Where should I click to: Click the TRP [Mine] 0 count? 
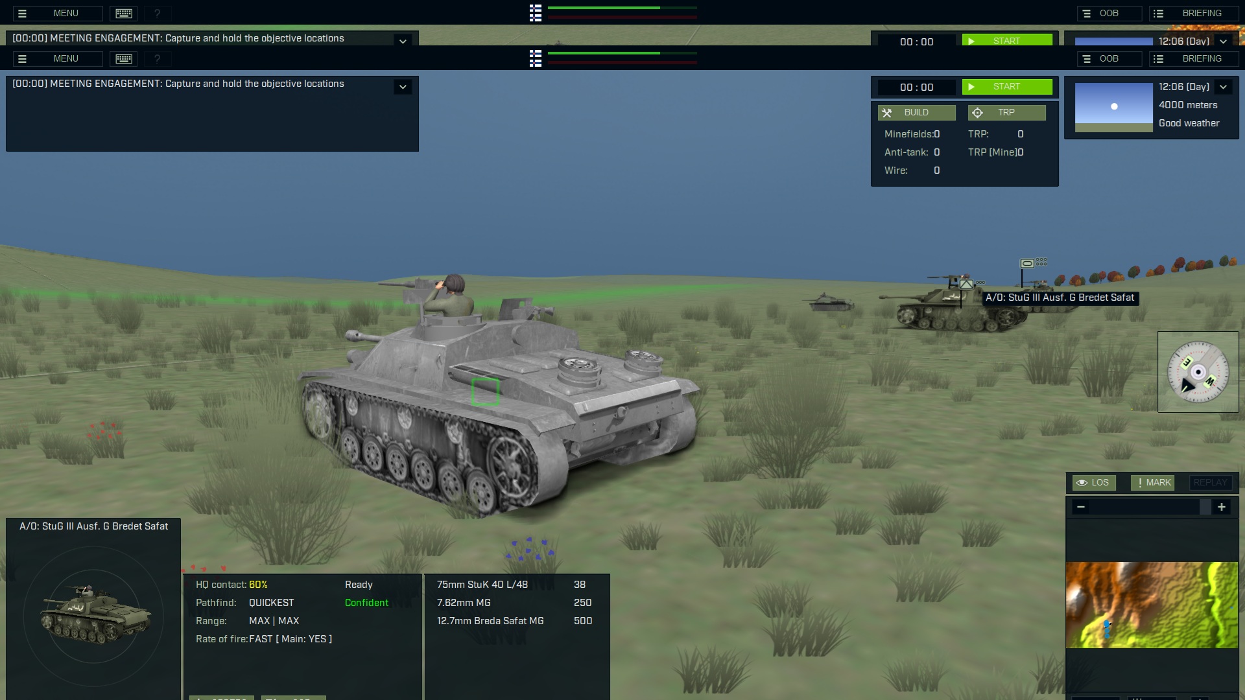click(x=996, y=152)
